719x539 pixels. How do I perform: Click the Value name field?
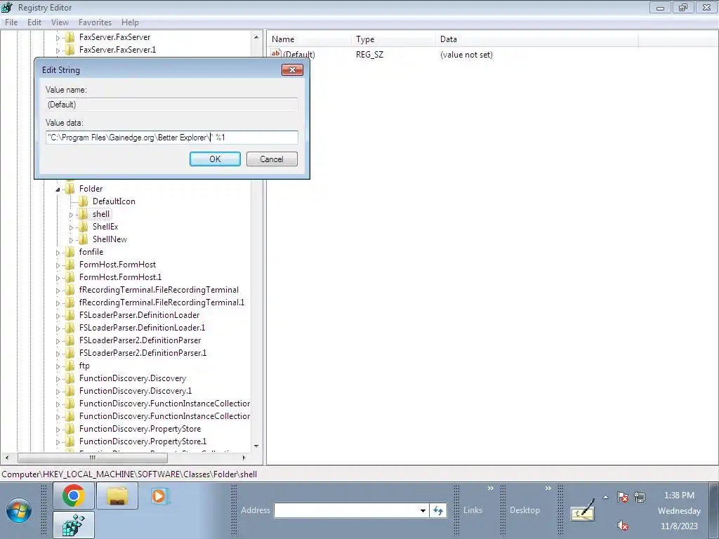(x=171, y=105)
